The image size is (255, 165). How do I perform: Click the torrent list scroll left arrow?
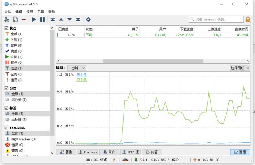click(x=58, y=61)
